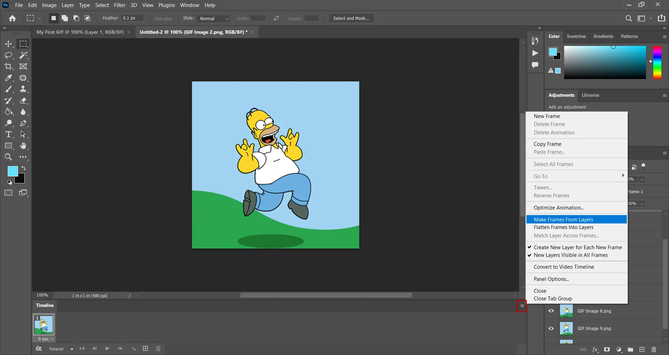Select the Magic Wand tool
Viewport: 669px width, 355px height.
23,55
